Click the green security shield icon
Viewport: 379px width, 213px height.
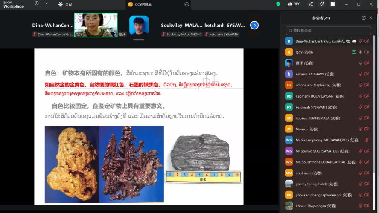point(278,4)
